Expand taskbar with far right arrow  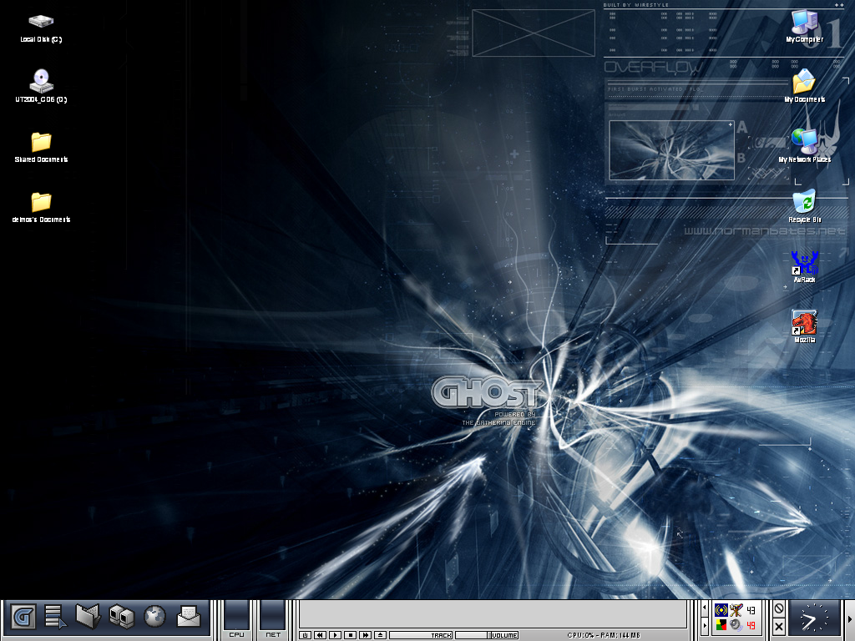850,618
